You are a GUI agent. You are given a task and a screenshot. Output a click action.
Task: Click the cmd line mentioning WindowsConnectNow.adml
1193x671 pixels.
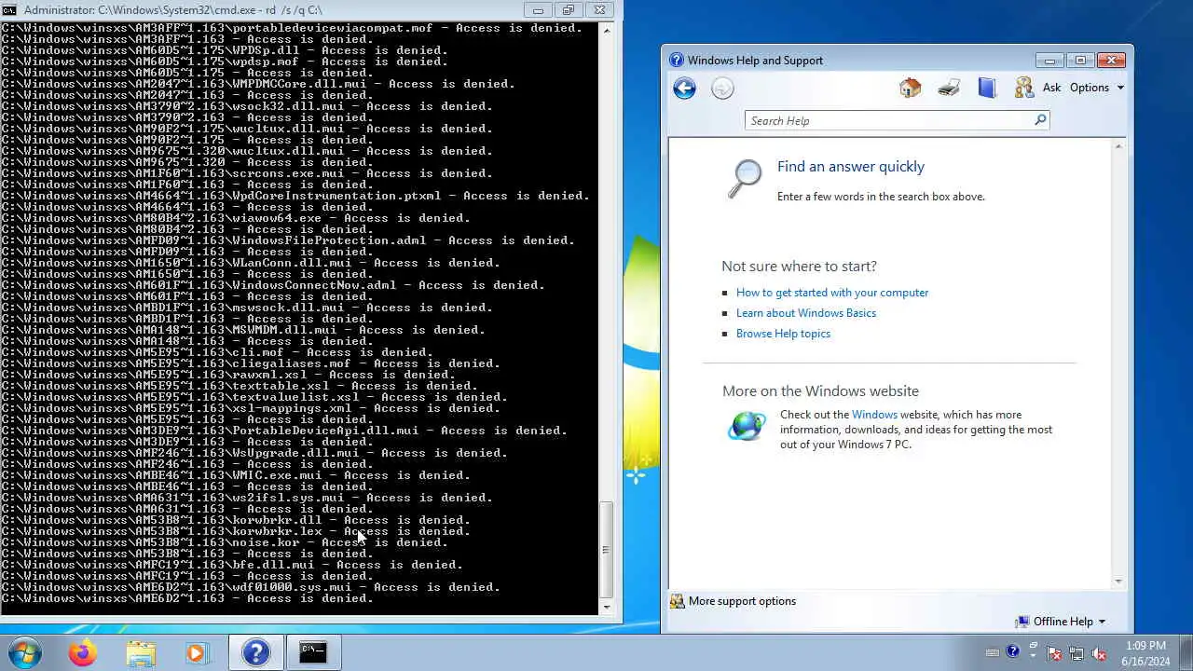coord(273,285)
